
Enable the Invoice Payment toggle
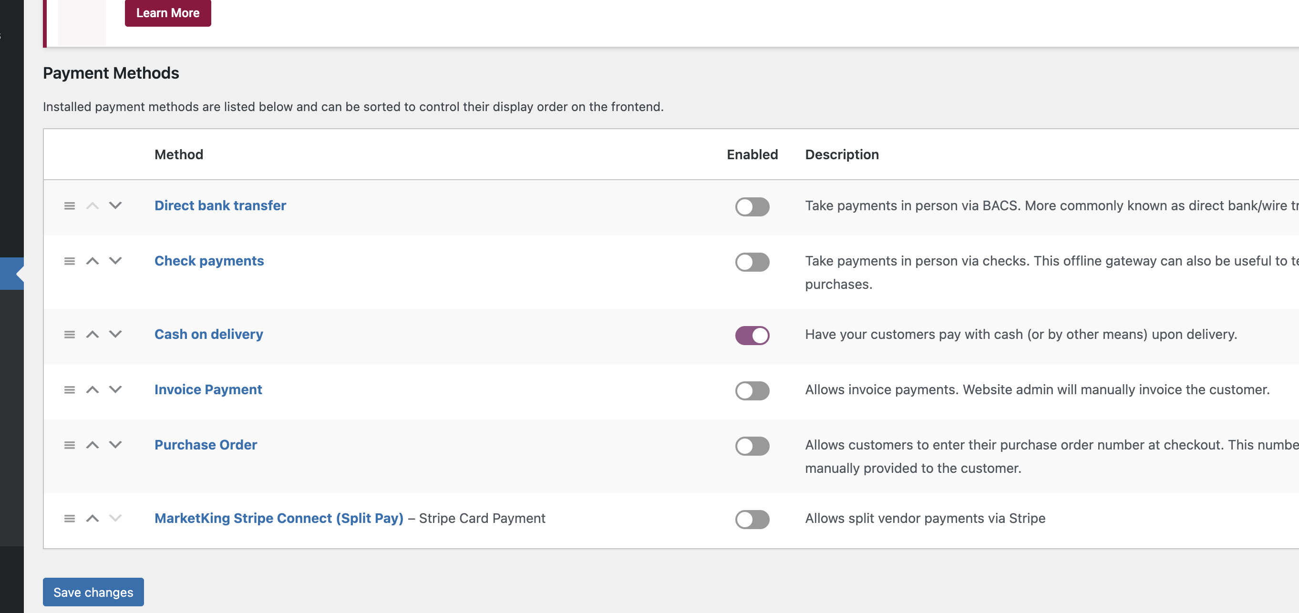pos(752,391)
